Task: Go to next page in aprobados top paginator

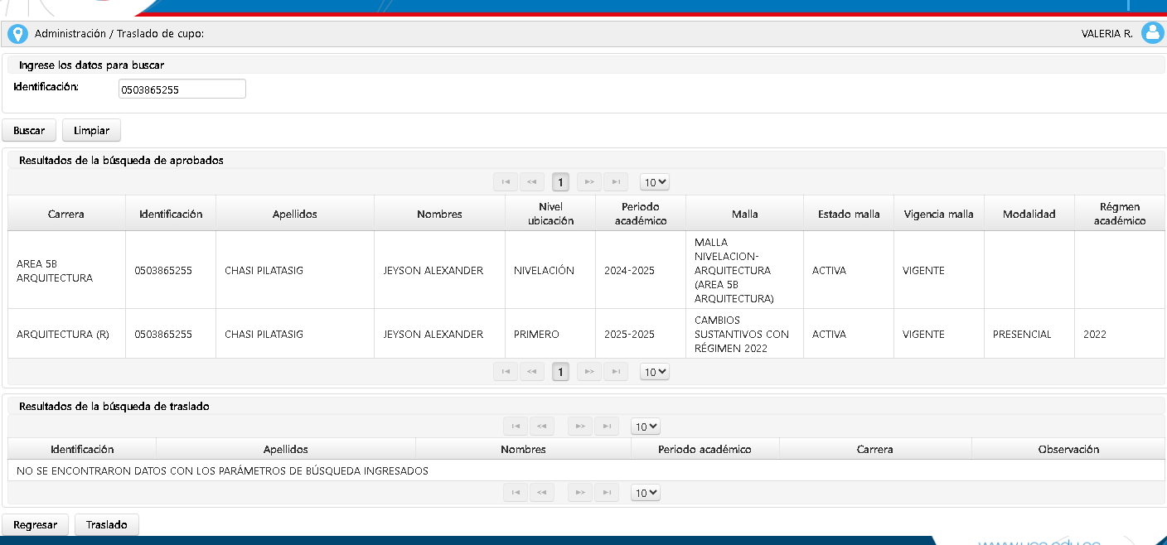Action: point(588,182)
